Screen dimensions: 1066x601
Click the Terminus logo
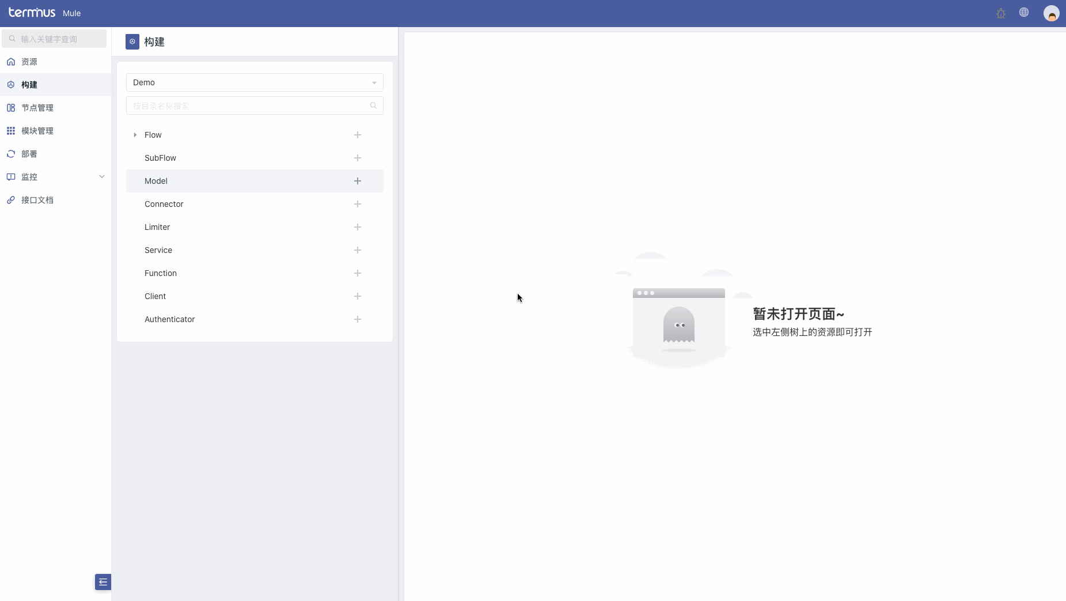click(x=32, y=13)
